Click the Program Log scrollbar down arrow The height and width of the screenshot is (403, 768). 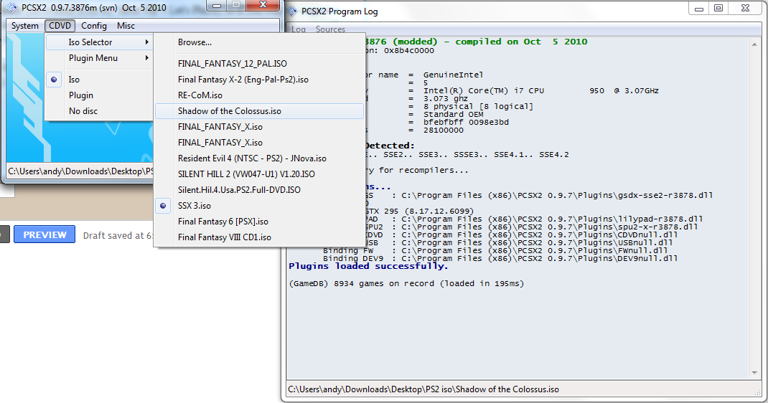[x=754, y=373]
